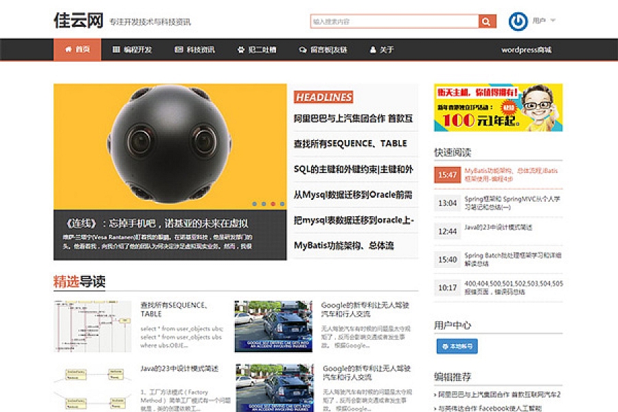Screen dimensions: 618x412
Task: Open recommended link about Facebook
Action: point(488,408)
